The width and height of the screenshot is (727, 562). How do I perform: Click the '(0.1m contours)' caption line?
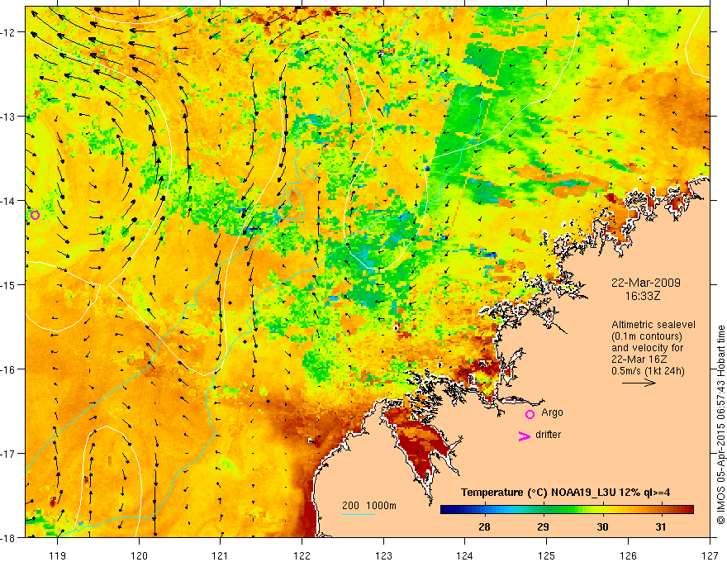[x=647, y=336]
